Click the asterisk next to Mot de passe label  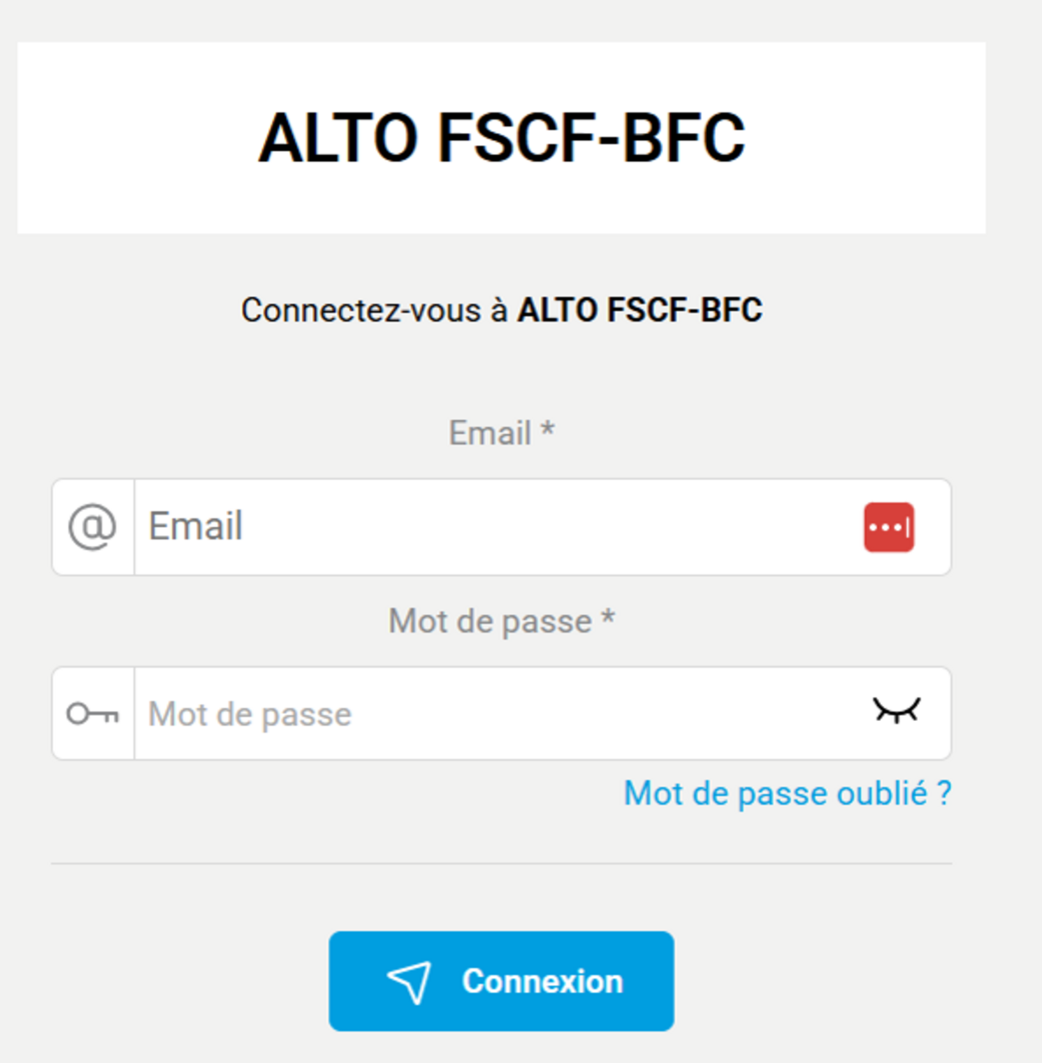tap(608, 617)
